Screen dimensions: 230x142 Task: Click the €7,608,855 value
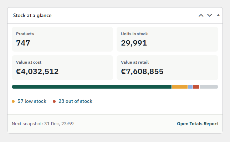click(x=142, y=72)
